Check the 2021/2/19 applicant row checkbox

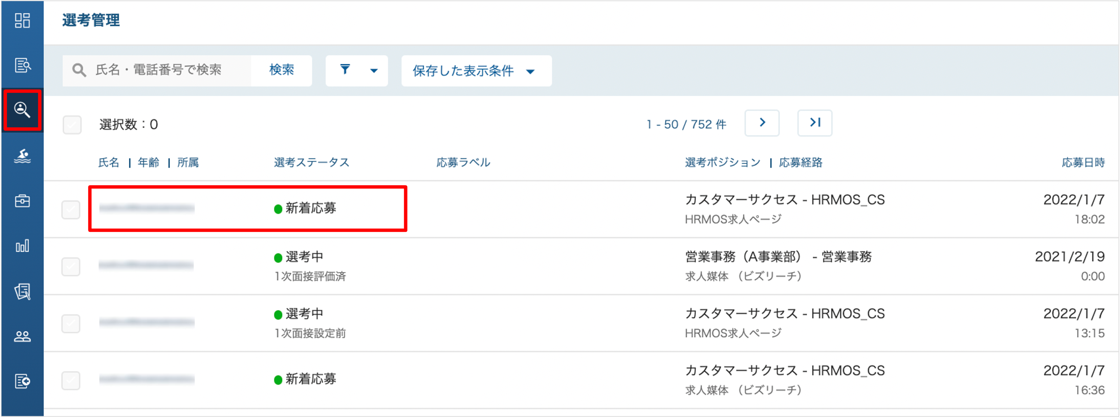tap(70, 267)
